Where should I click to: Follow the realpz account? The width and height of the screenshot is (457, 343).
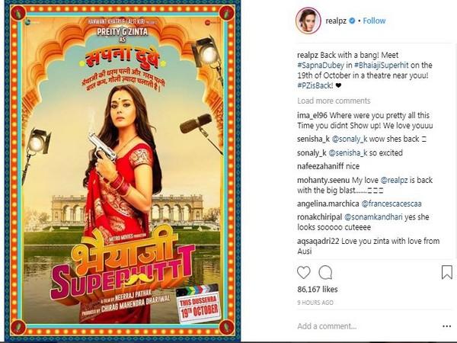coord(374,21)
